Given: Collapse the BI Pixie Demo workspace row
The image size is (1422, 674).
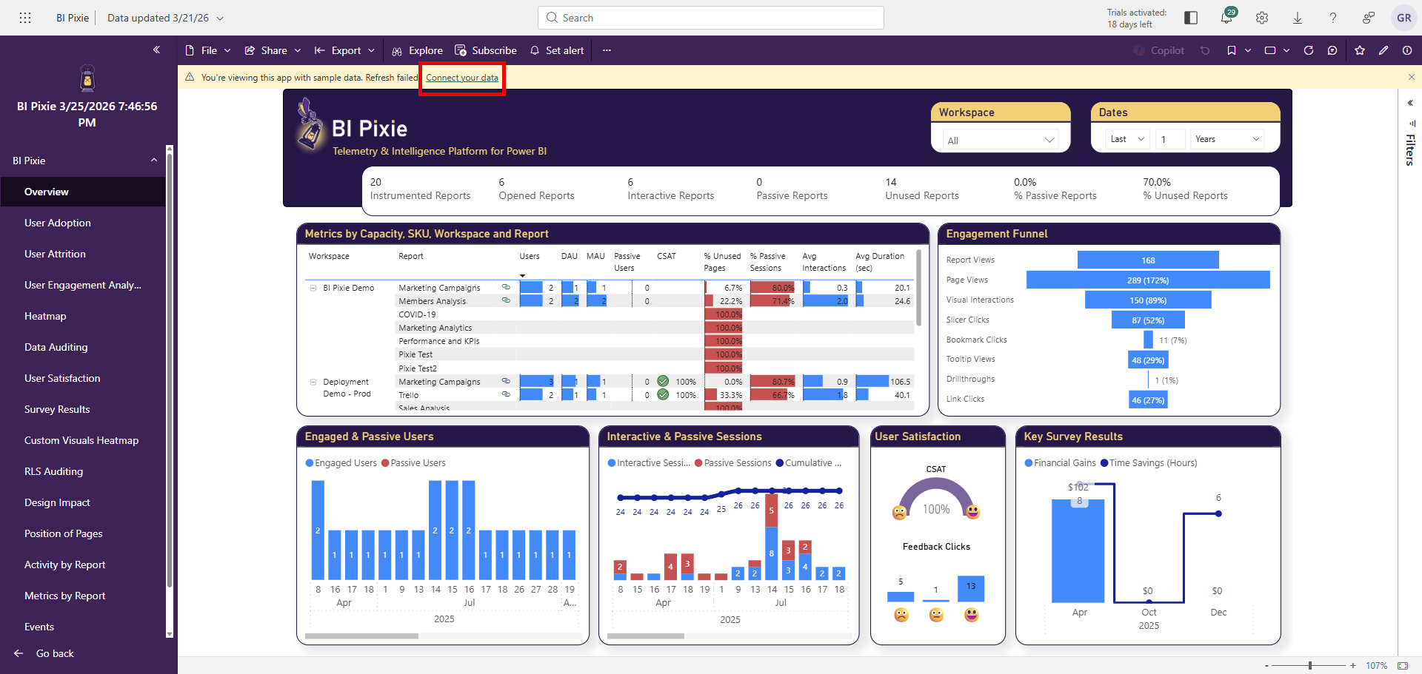Looking at the screenshot, I should (x=312, y=288).
